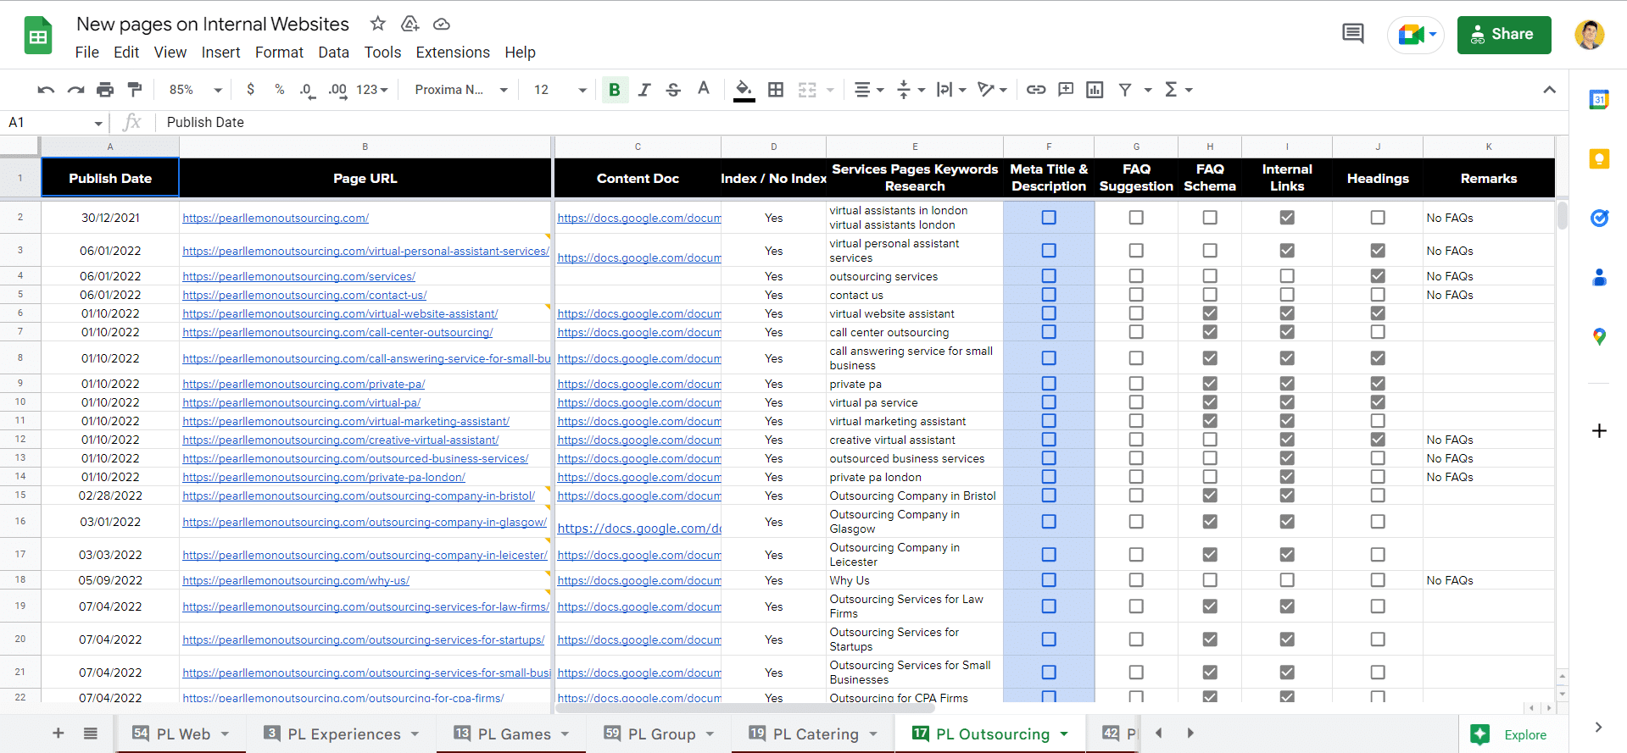Activate the Paint format tool
The width and height of the screenshot is (1627, 753).
point(134,90)
